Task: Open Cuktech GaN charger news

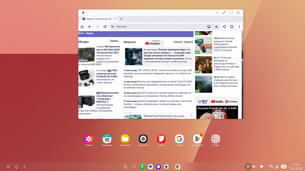Action: point(158,73)
